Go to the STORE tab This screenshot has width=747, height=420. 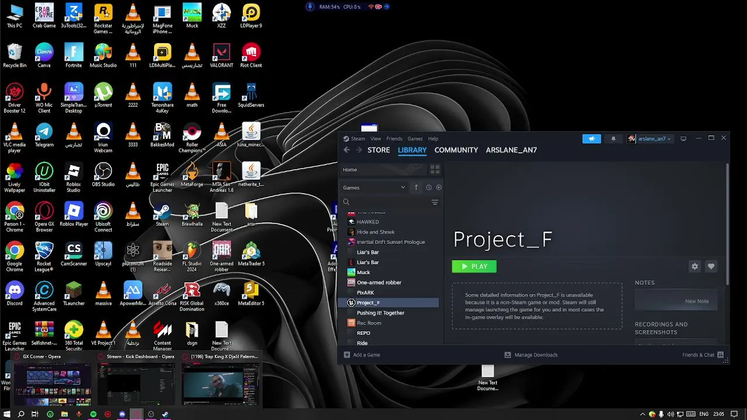(379, 150)
